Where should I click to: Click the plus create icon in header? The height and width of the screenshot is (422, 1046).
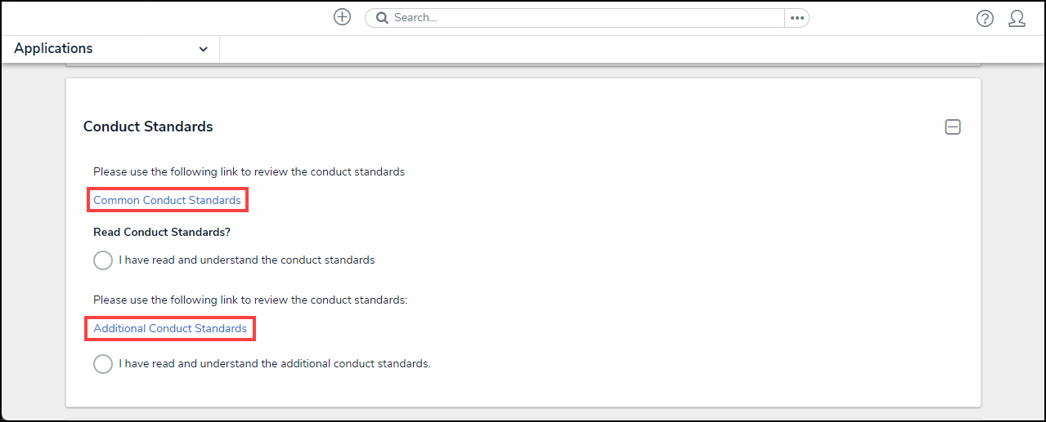342,17
